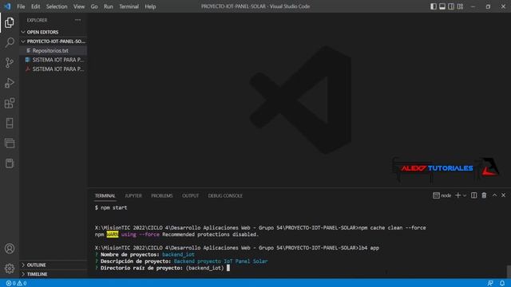Open the Explorer view in activity bar
The width and height of the screenshot is (511, 287).
coord(10,22)
